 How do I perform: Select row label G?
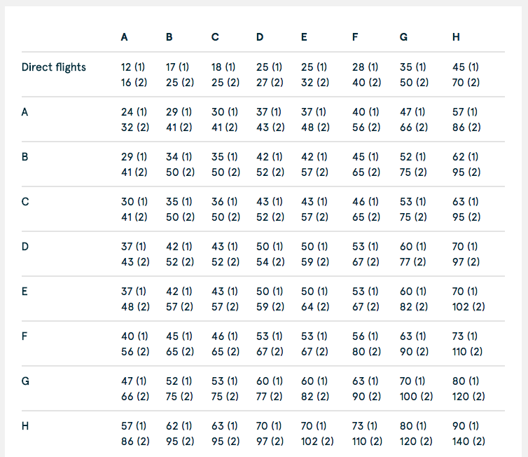[25, 381]
